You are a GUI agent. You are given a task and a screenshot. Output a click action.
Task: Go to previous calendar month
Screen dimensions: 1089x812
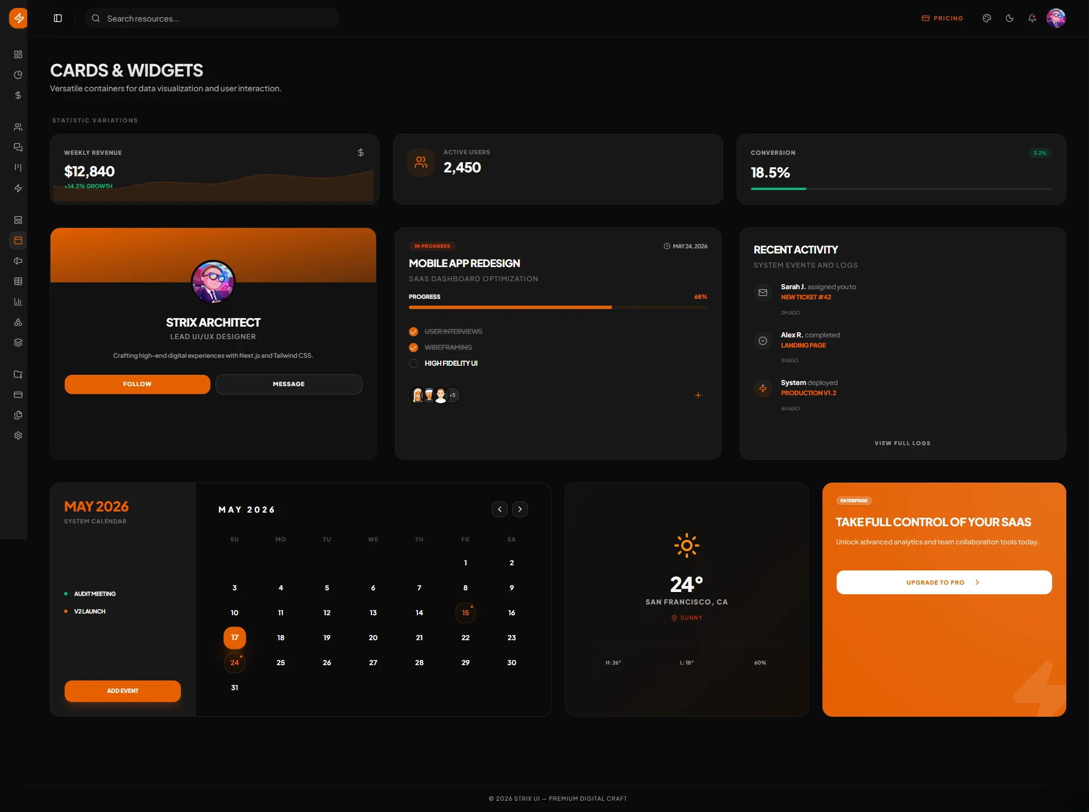pos(500,509)
